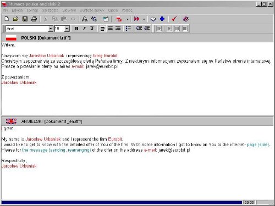
Task: Click the second speech play button
Action: tap(169, 29)
